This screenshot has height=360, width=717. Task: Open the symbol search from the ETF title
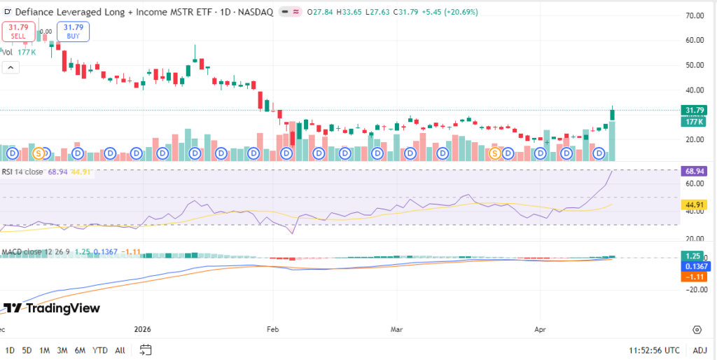coord(105,12)
